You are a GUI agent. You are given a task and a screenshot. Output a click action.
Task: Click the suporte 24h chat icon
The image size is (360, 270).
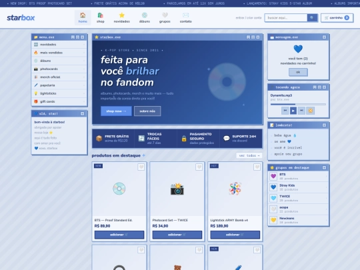point(227,138)
